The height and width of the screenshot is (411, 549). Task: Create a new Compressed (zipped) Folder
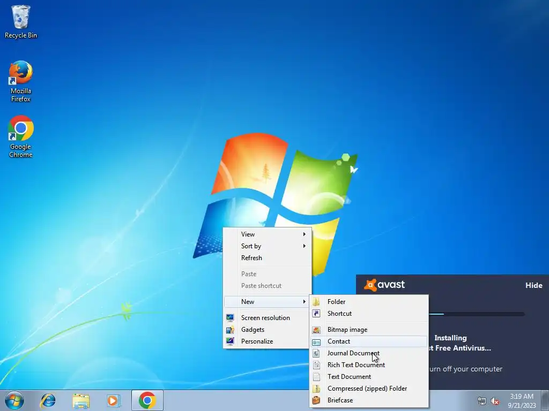[369, 389]
